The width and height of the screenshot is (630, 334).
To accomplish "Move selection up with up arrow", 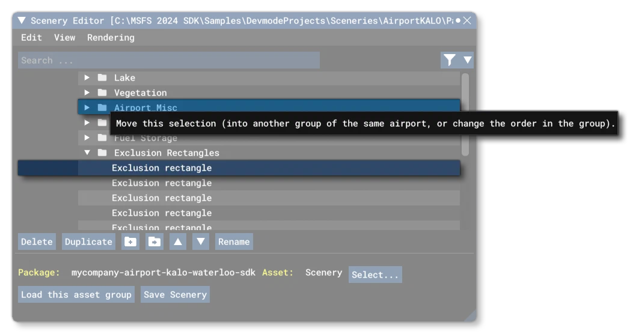I will pos(177,241).
